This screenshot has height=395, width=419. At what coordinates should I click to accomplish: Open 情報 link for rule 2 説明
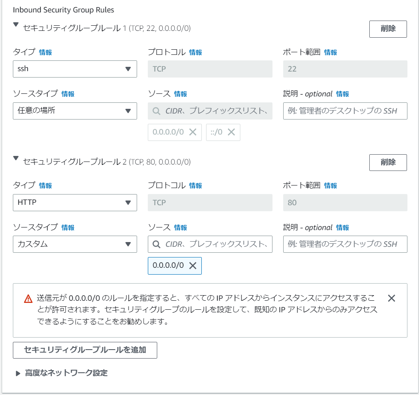[x=343, y=227]
